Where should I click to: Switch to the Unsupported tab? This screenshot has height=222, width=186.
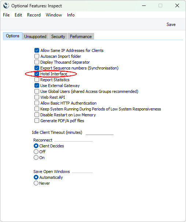[35, 36]
